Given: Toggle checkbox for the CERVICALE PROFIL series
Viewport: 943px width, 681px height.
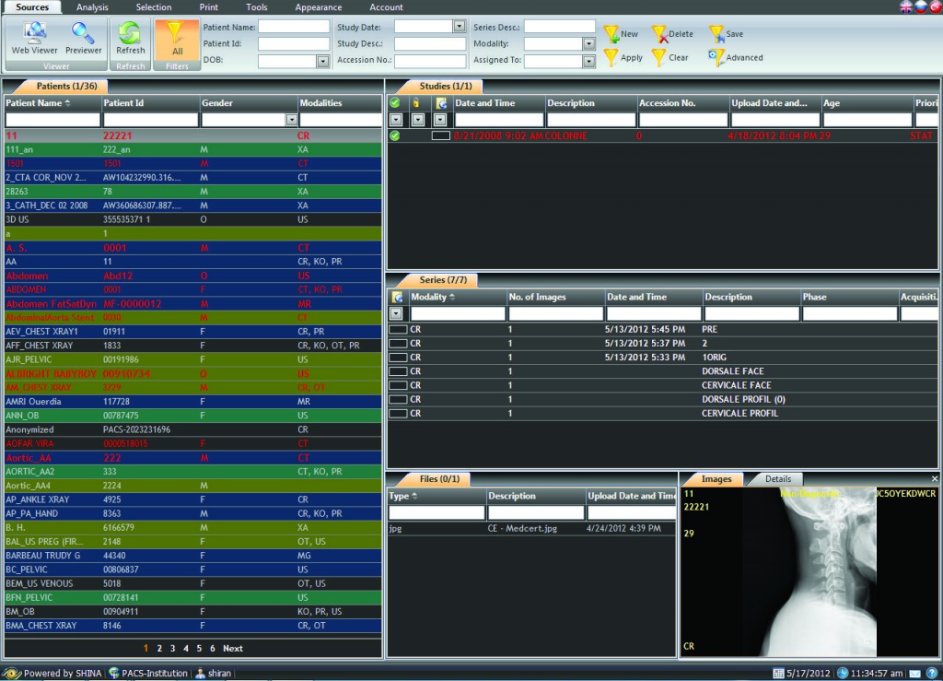Looking at the screenshot, I should click(x=398, y=414).
